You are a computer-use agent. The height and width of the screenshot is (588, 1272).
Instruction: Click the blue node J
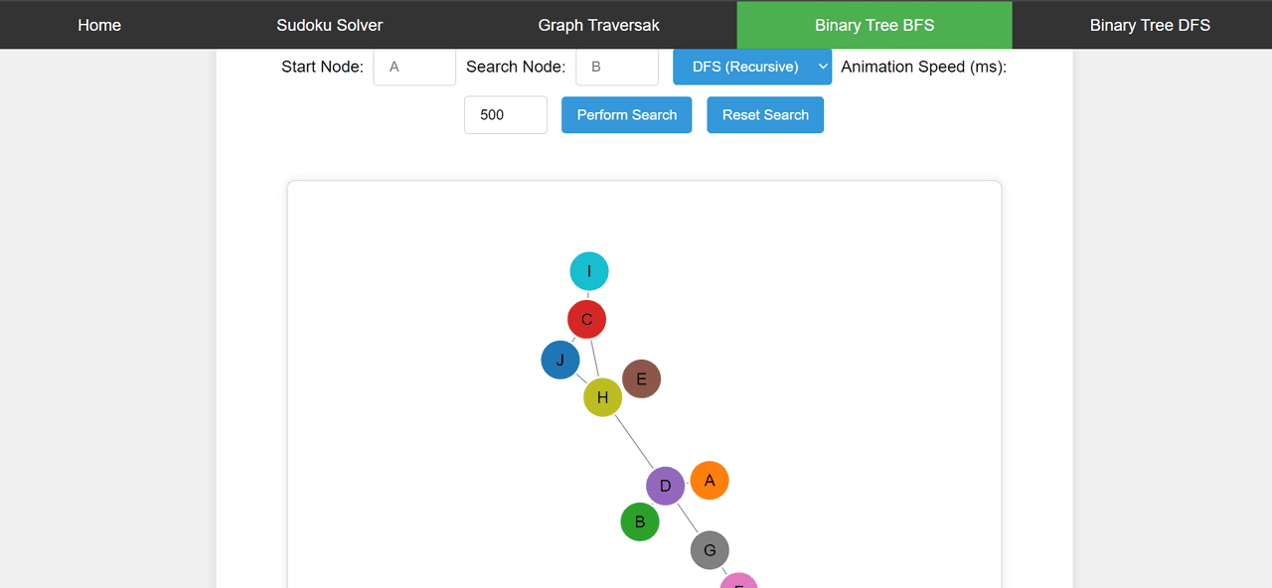click(x=560, y=360)
